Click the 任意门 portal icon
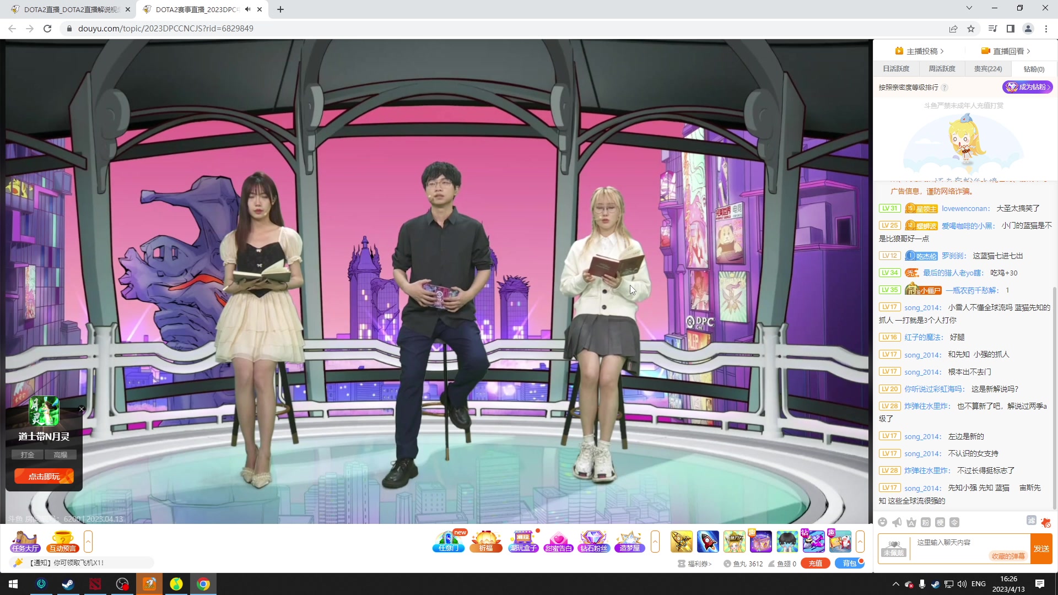This screenshot has height=595, width=1058. coord(449,542)
